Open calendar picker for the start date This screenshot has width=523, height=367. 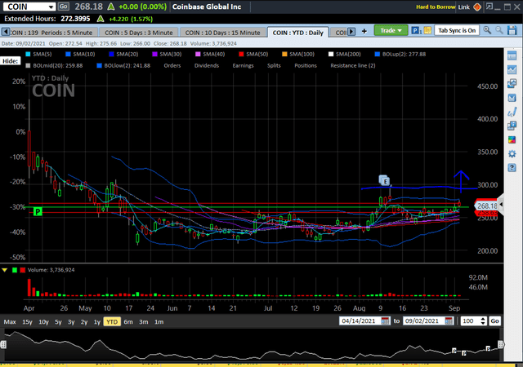click(x=385, y=321)
